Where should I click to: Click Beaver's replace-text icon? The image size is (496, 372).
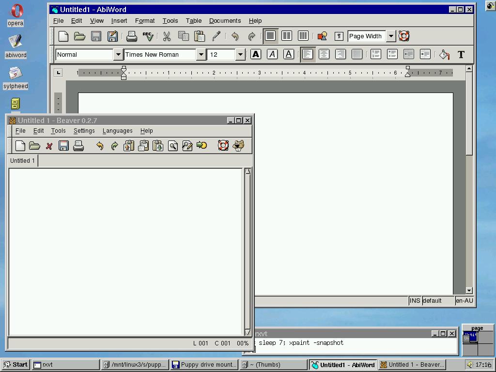[x=187, y=146]
